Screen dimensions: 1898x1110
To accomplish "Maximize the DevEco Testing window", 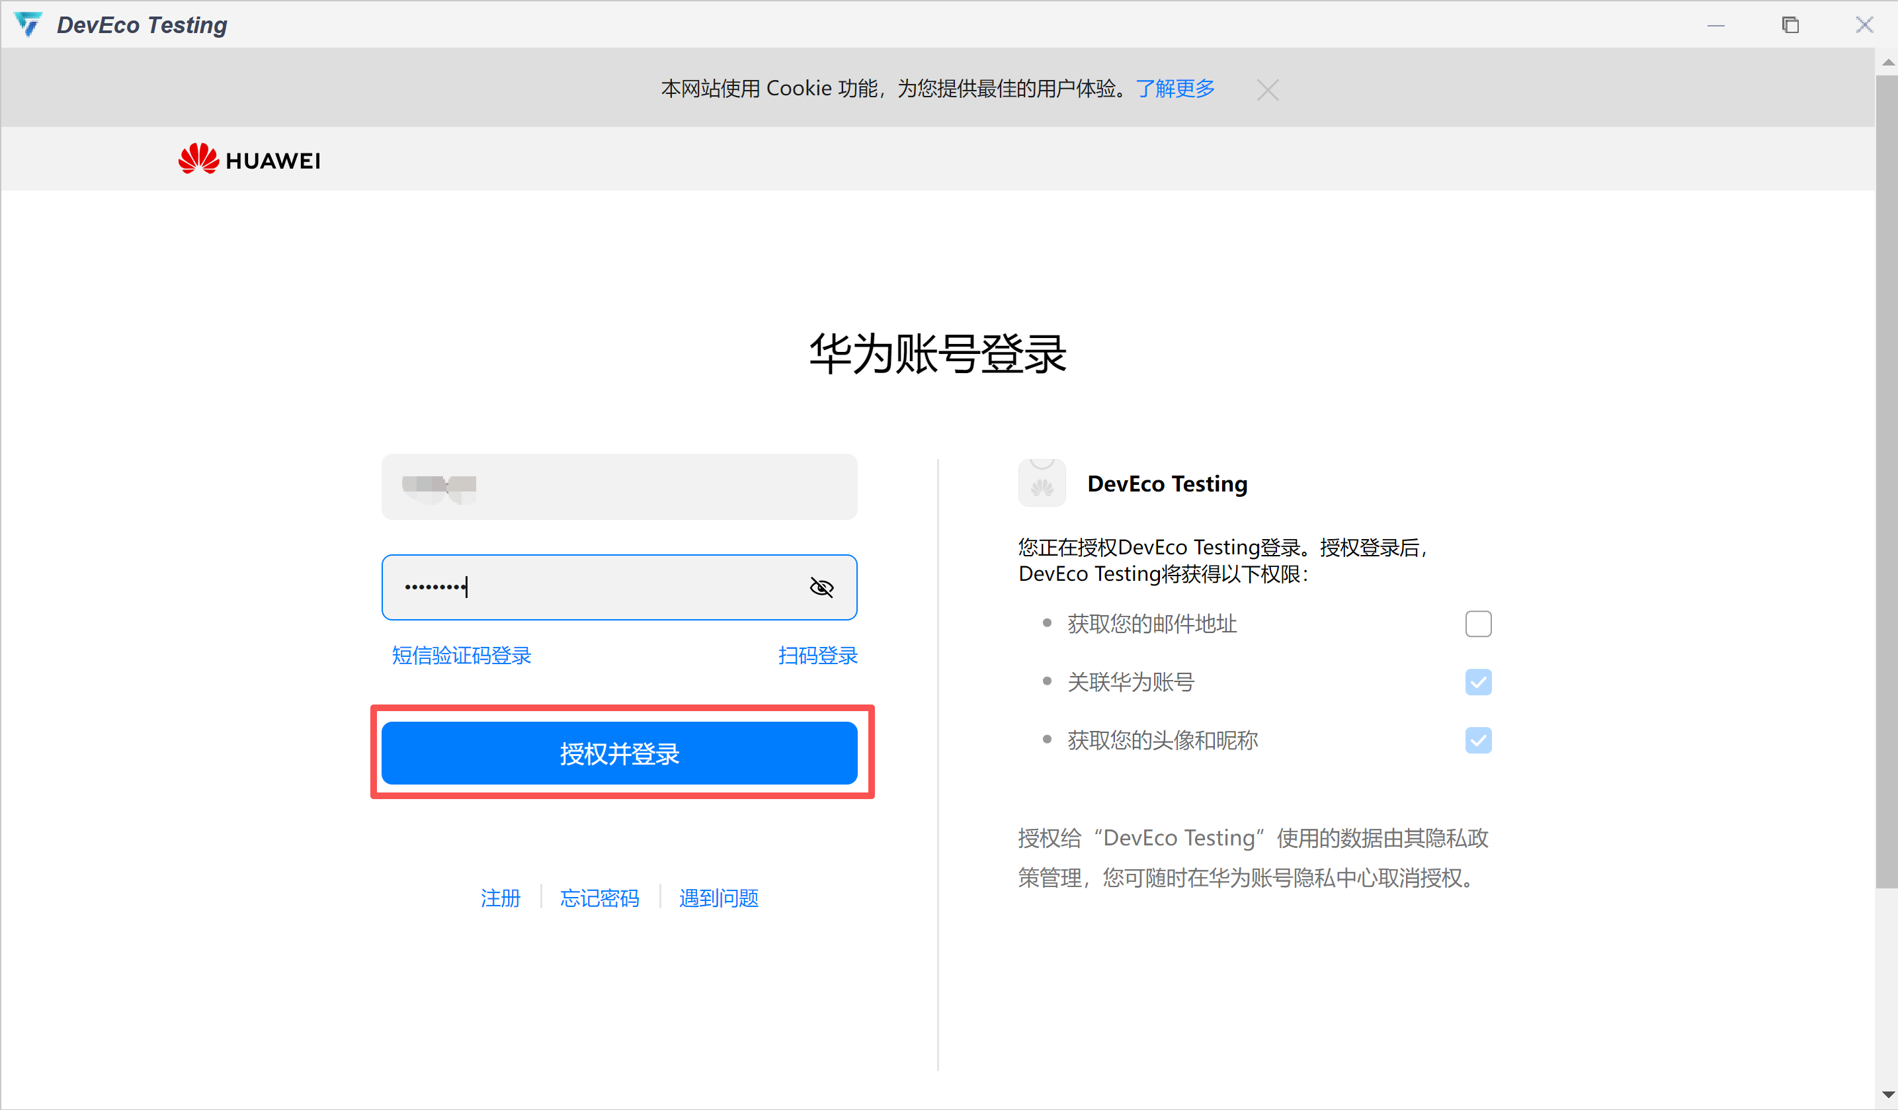I will [1790, 25].
